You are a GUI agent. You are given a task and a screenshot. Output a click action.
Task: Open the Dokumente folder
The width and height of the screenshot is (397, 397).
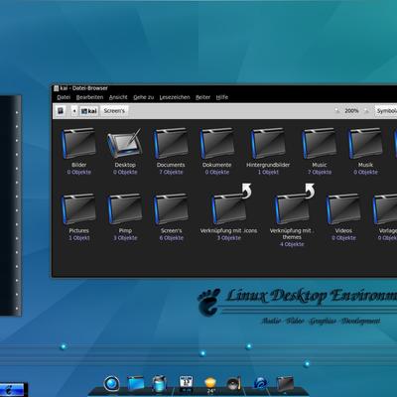[x=216, y=144]
